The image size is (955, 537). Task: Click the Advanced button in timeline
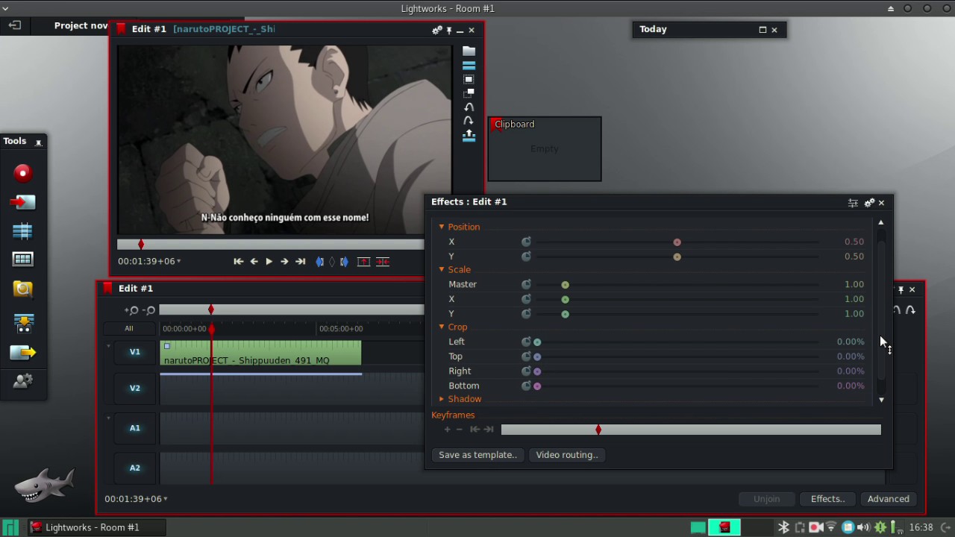[x=888, y=499]
